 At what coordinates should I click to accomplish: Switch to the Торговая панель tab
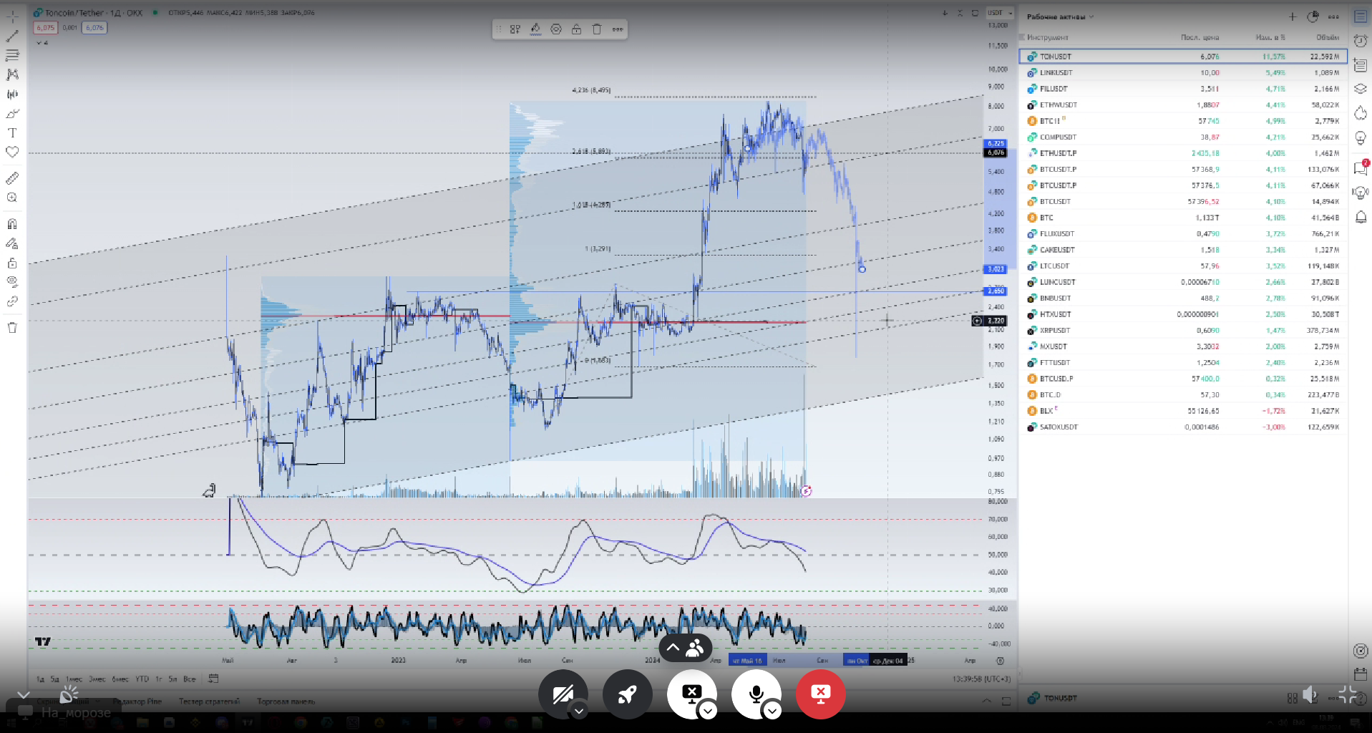click(286, 702)
